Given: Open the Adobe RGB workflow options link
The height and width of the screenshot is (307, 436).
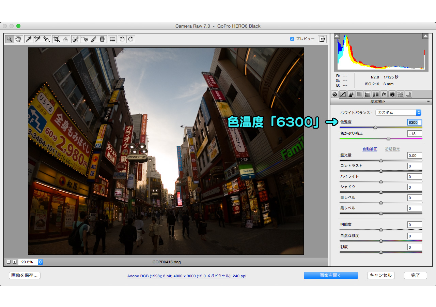Looking at the screenshot, I should 186,276.
